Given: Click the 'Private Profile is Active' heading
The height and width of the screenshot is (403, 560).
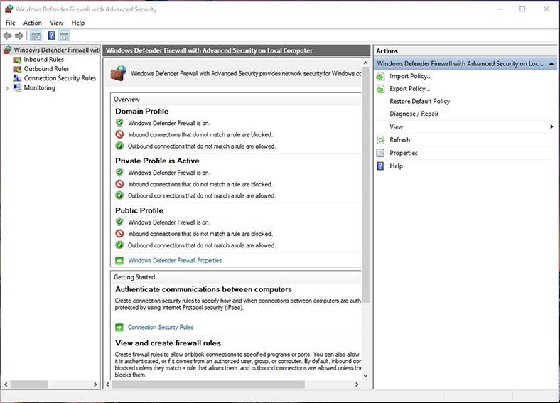Looking at the screenshot, I should [157, 161].
